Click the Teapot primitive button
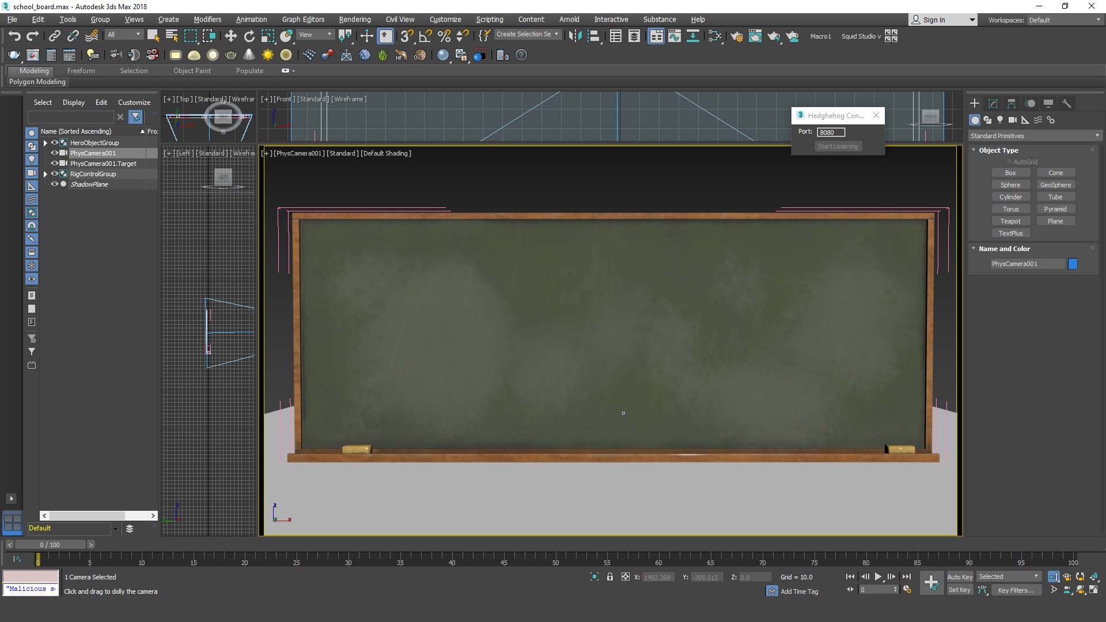This screenshot has width=1106, height=622. [1010, 221]
